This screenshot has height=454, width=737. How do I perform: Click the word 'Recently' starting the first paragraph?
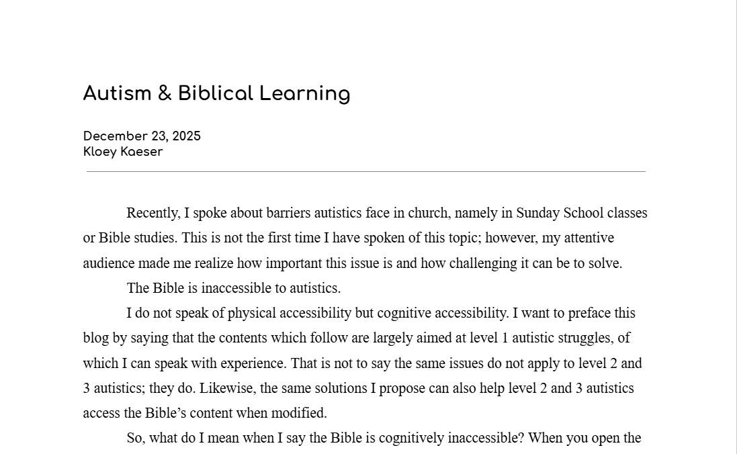tap(153, 213)
